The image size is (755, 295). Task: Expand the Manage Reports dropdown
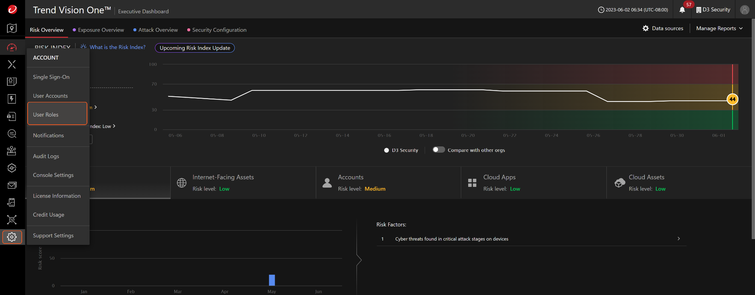pyautogui.click(x=719, y=28)
